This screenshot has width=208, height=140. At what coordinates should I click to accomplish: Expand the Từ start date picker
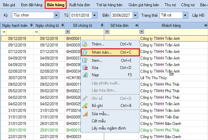95,15
